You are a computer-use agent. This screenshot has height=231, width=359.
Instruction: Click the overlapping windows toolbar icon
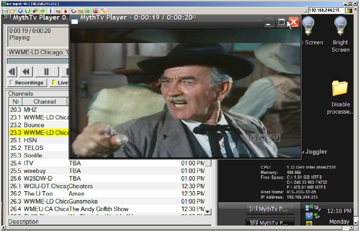(13, 11)
